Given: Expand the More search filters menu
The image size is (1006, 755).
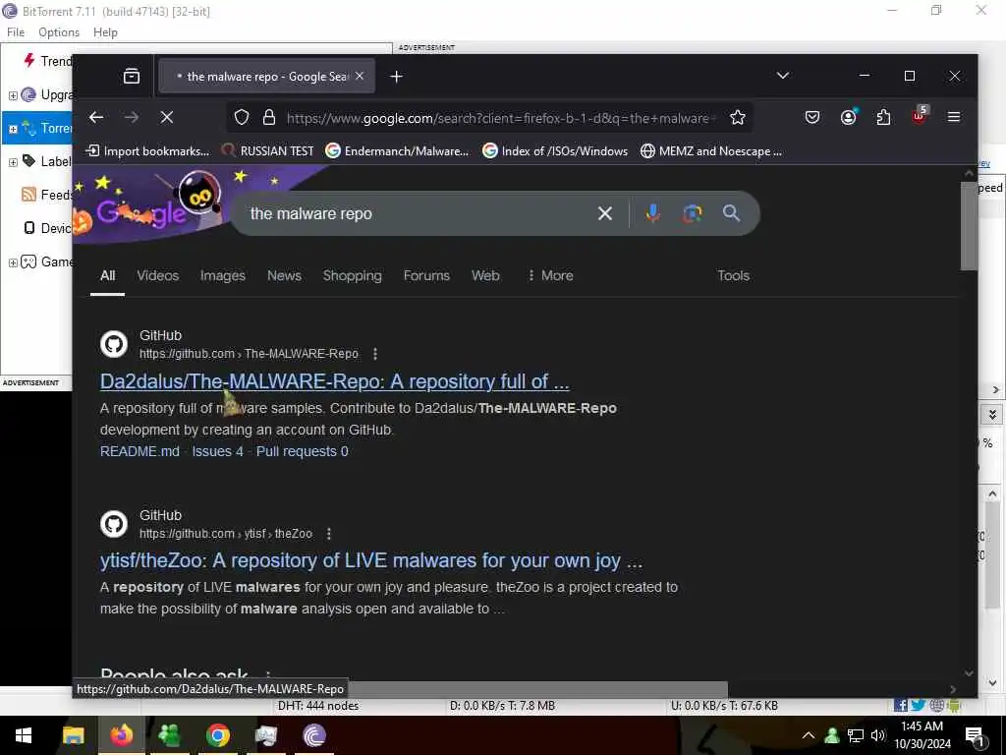Looking at the screenshot, I should click(550, 275).
